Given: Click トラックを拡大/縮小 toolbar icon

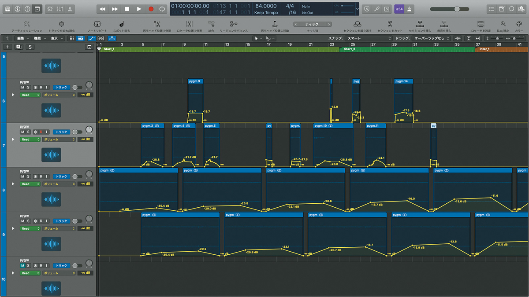Looking at the screenshot, I should click(61, 24).
